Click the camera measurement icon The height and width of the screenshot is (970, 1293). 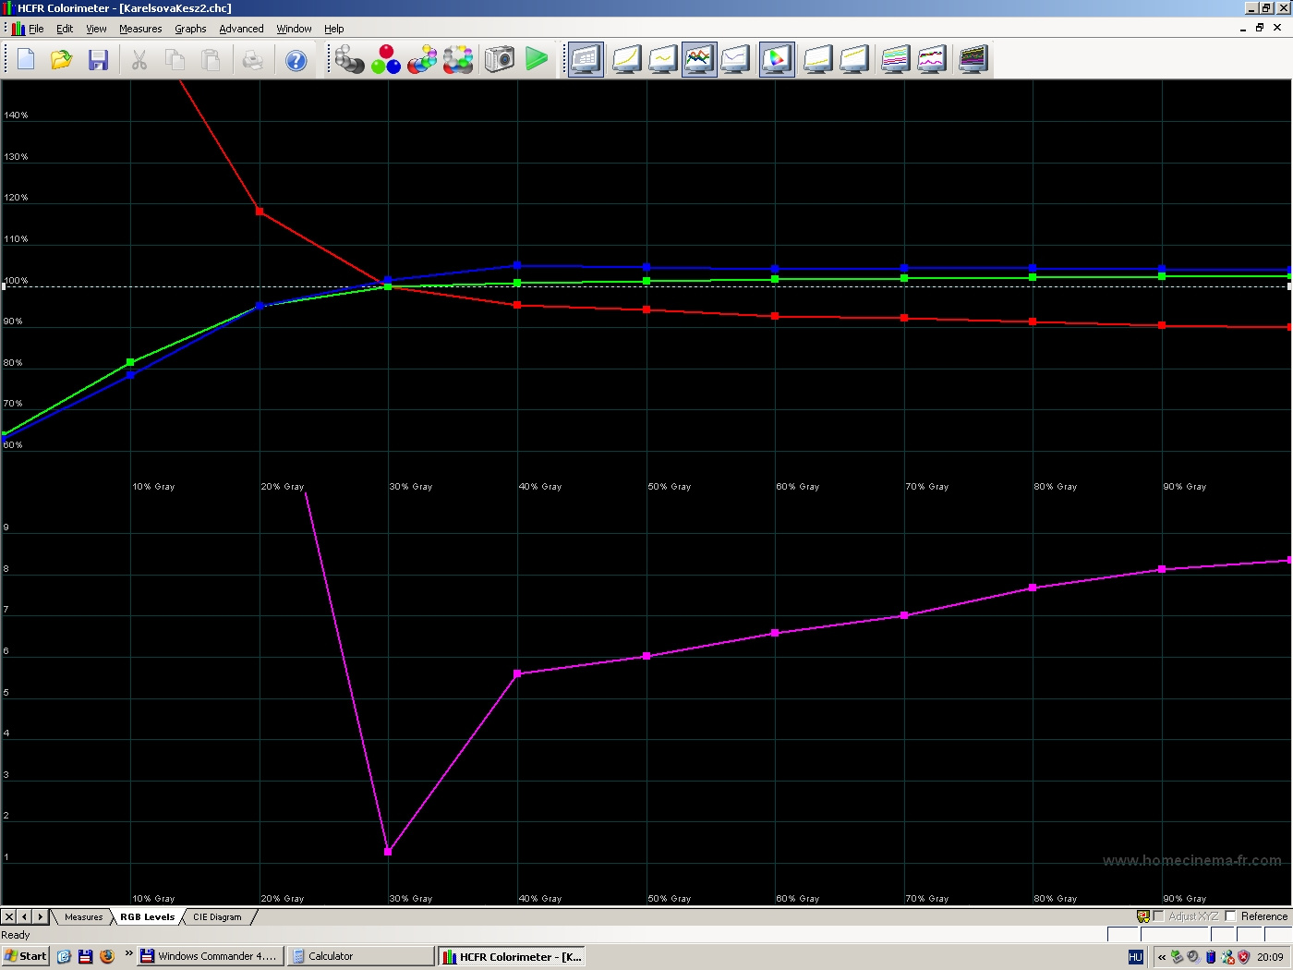click(x=500, y=60)
